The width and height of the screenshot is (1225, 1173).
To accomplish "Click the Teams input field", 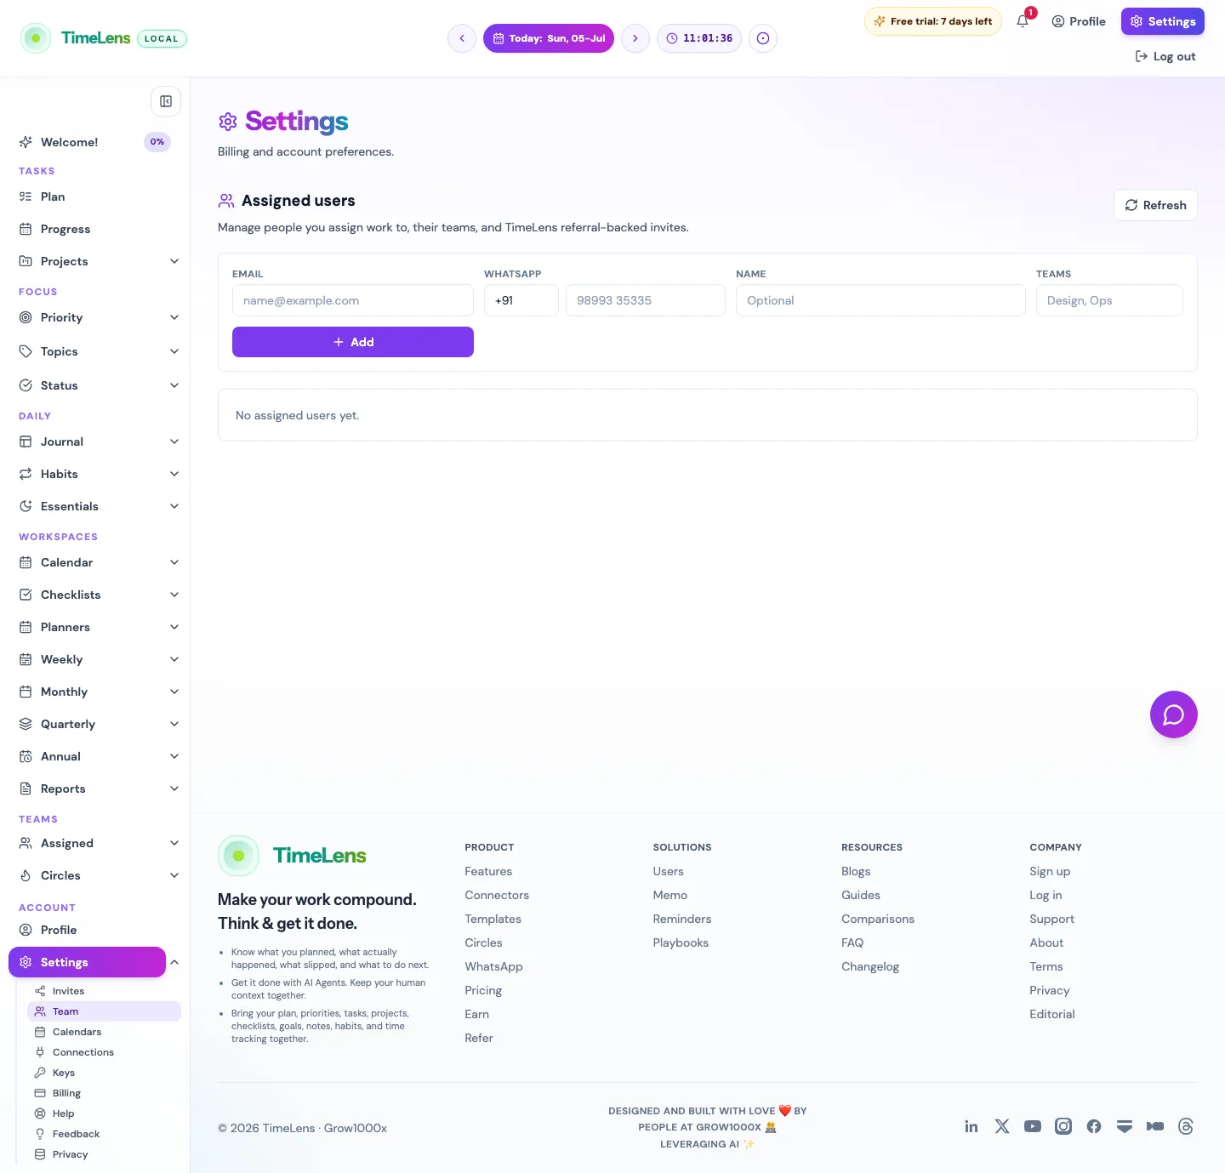I will click(1109, 300).
